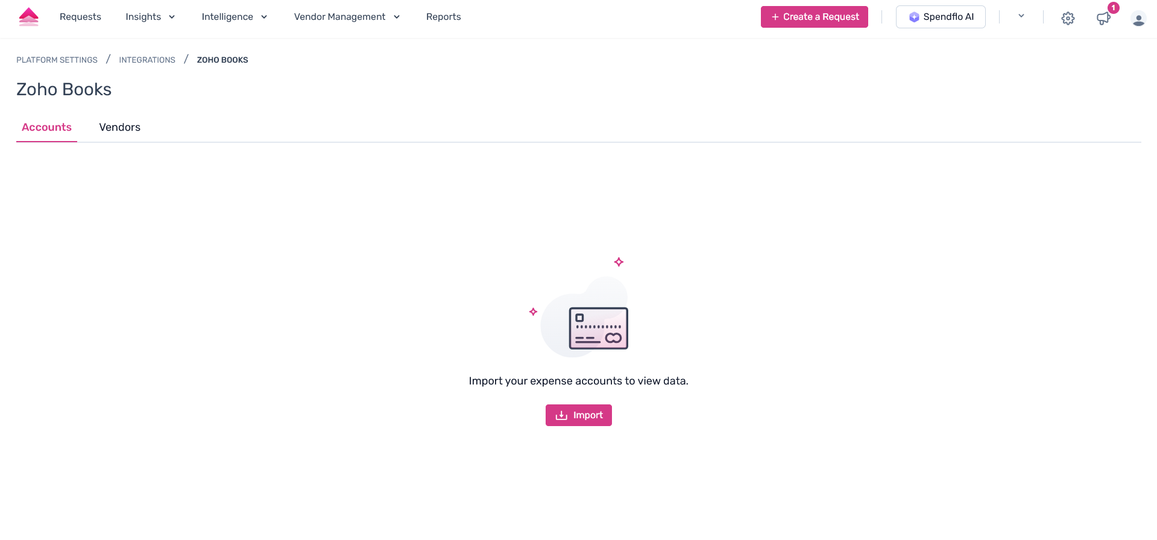Click the Spendflo logo icon
1157x540 pixels.
29,17
